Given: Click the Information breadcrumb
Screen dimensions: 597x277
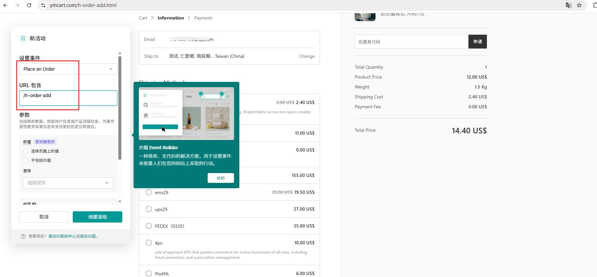Looking at the screenshot, I should point(171,18).
